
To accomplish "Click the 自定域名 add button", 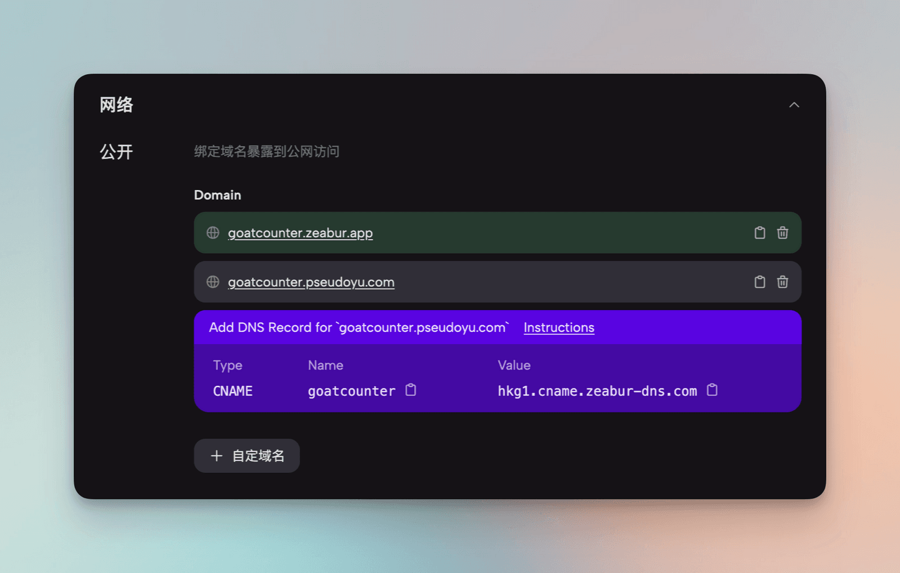I will click(x=247, y=455).
